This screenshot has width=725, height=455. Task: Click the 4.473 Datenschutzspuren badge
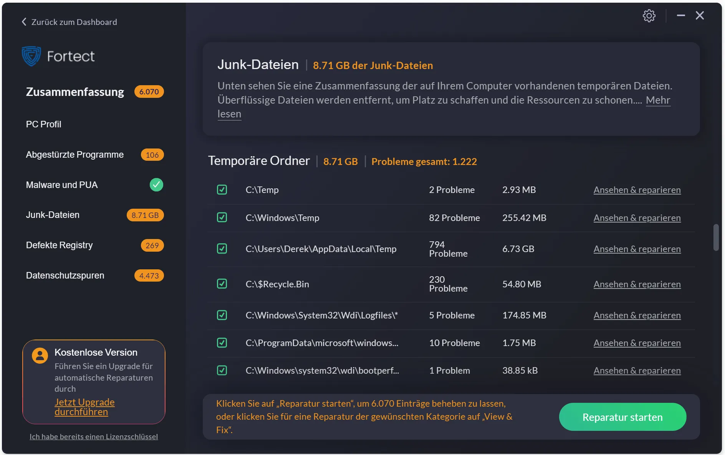point(149,276)
